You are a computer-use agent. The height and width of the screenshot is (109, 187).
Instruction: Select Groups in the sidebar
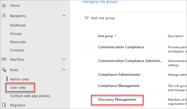click(16, 33)
